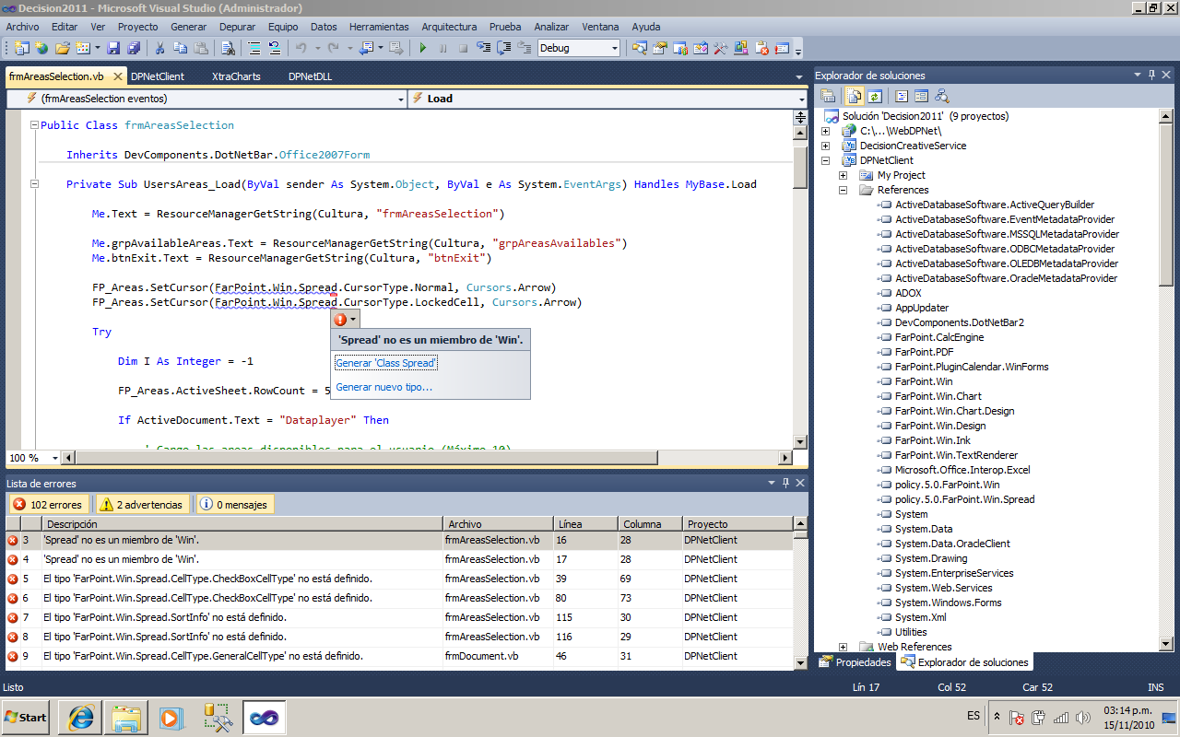Image resolution: width=1180 pixels, height=737 pixels.
Task: Switch to the XtraCharts tab
Action: [x=236, y=76]
